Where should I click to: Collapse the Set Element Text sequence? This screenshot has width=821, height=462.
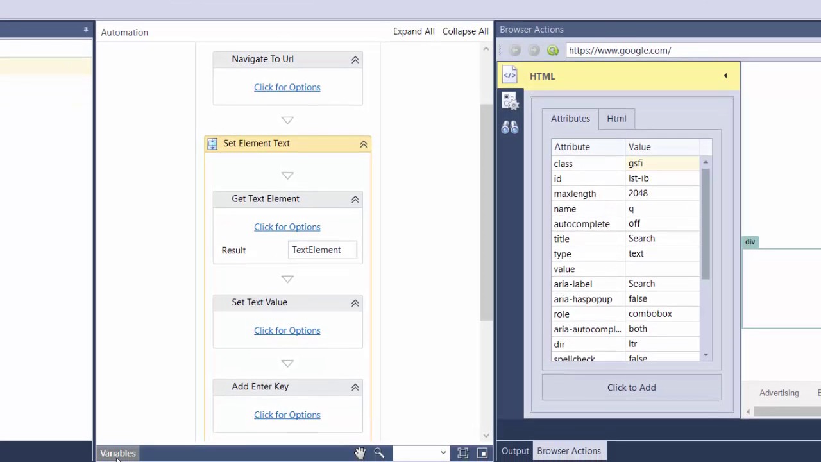click(x=363, y=144)
